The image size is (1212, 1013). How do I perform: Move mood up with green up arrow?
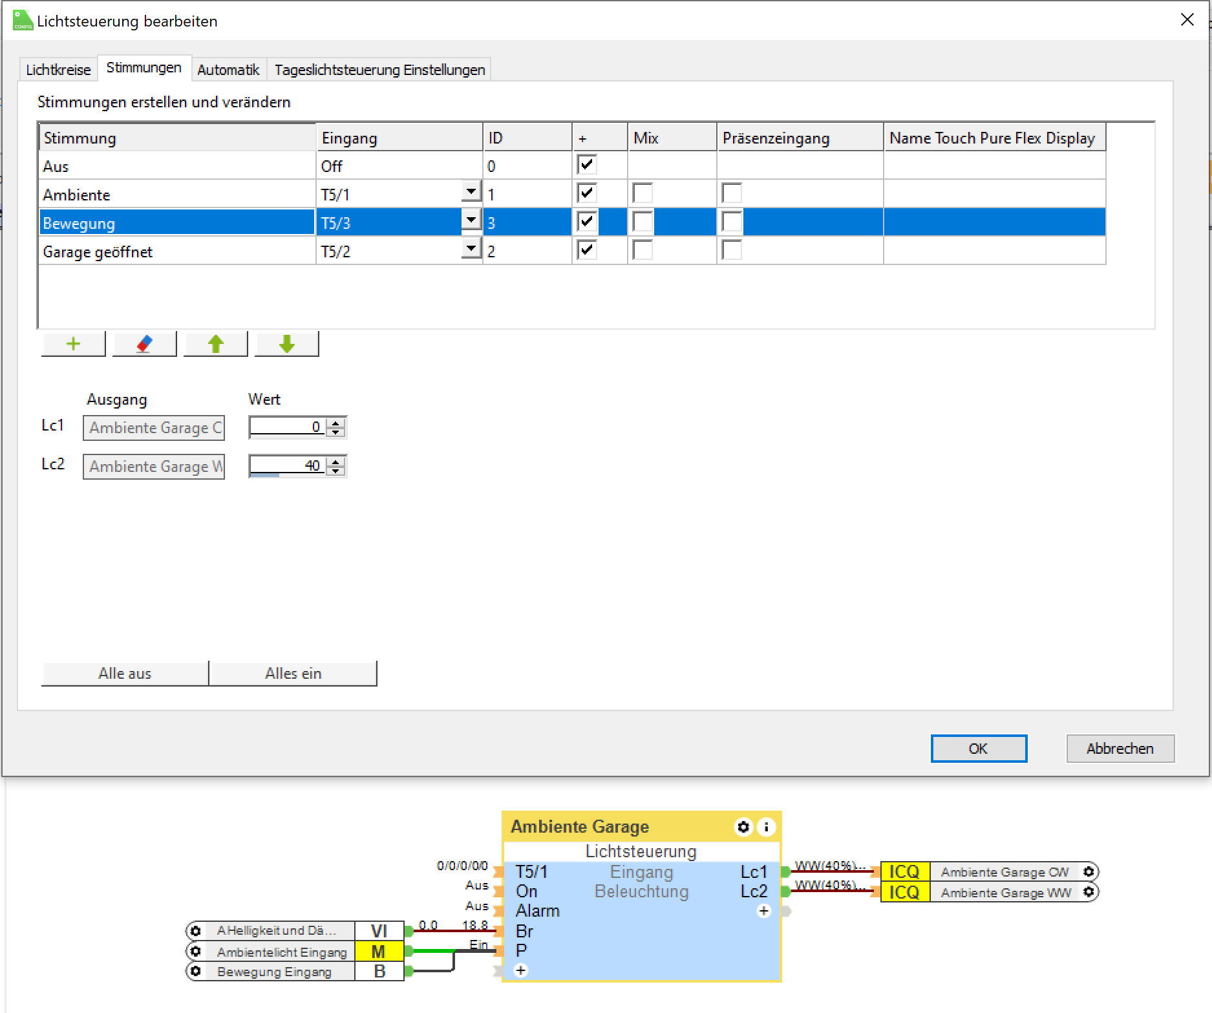(215, 344)
